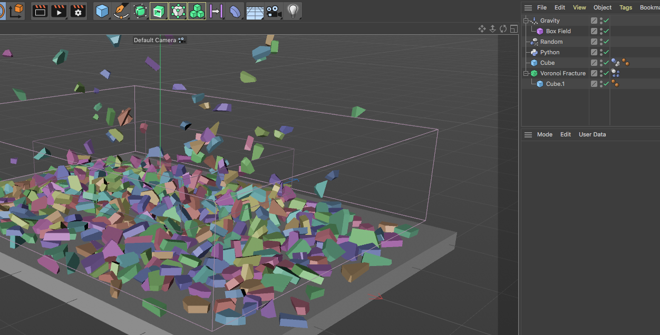Click the Default Camera label in viewport
This screenshot has height=335, width=660.
155,40
